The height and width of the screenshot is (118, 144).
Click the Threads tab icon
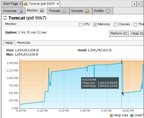click(64, 11)
